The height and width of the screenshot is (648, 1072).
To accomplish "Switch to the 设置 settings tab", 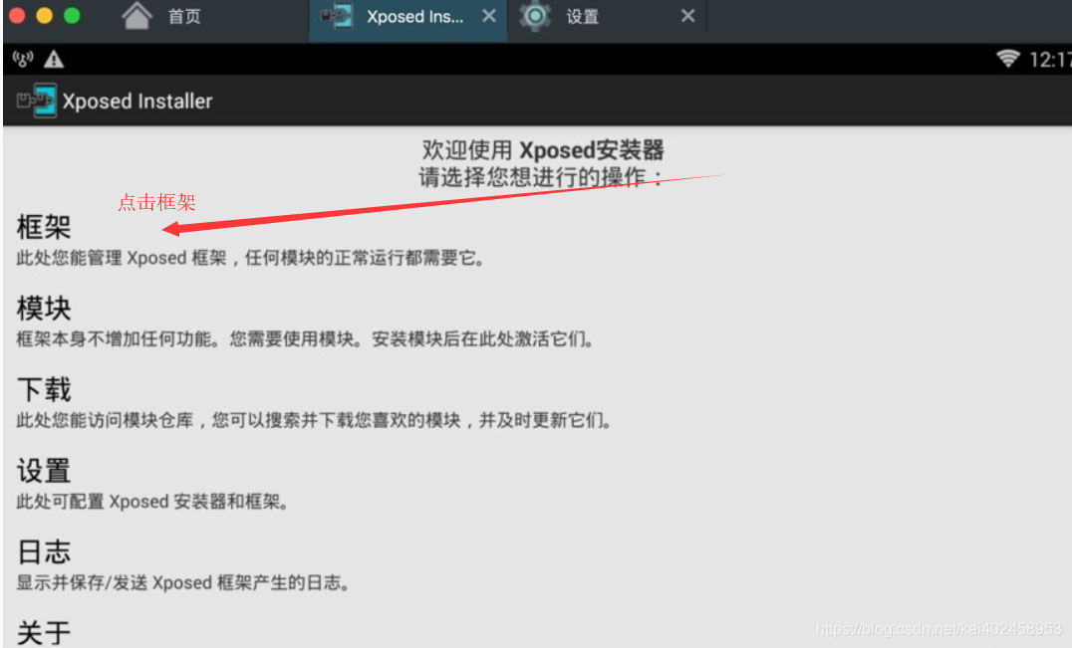I will click(x=583, y=16).
